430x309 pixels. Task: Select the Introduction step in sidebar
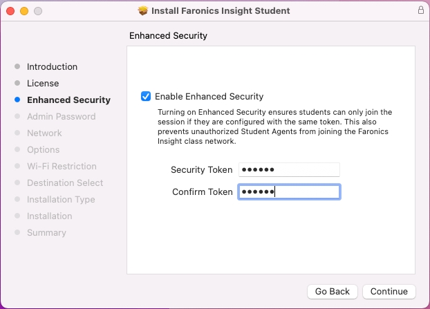52,67
